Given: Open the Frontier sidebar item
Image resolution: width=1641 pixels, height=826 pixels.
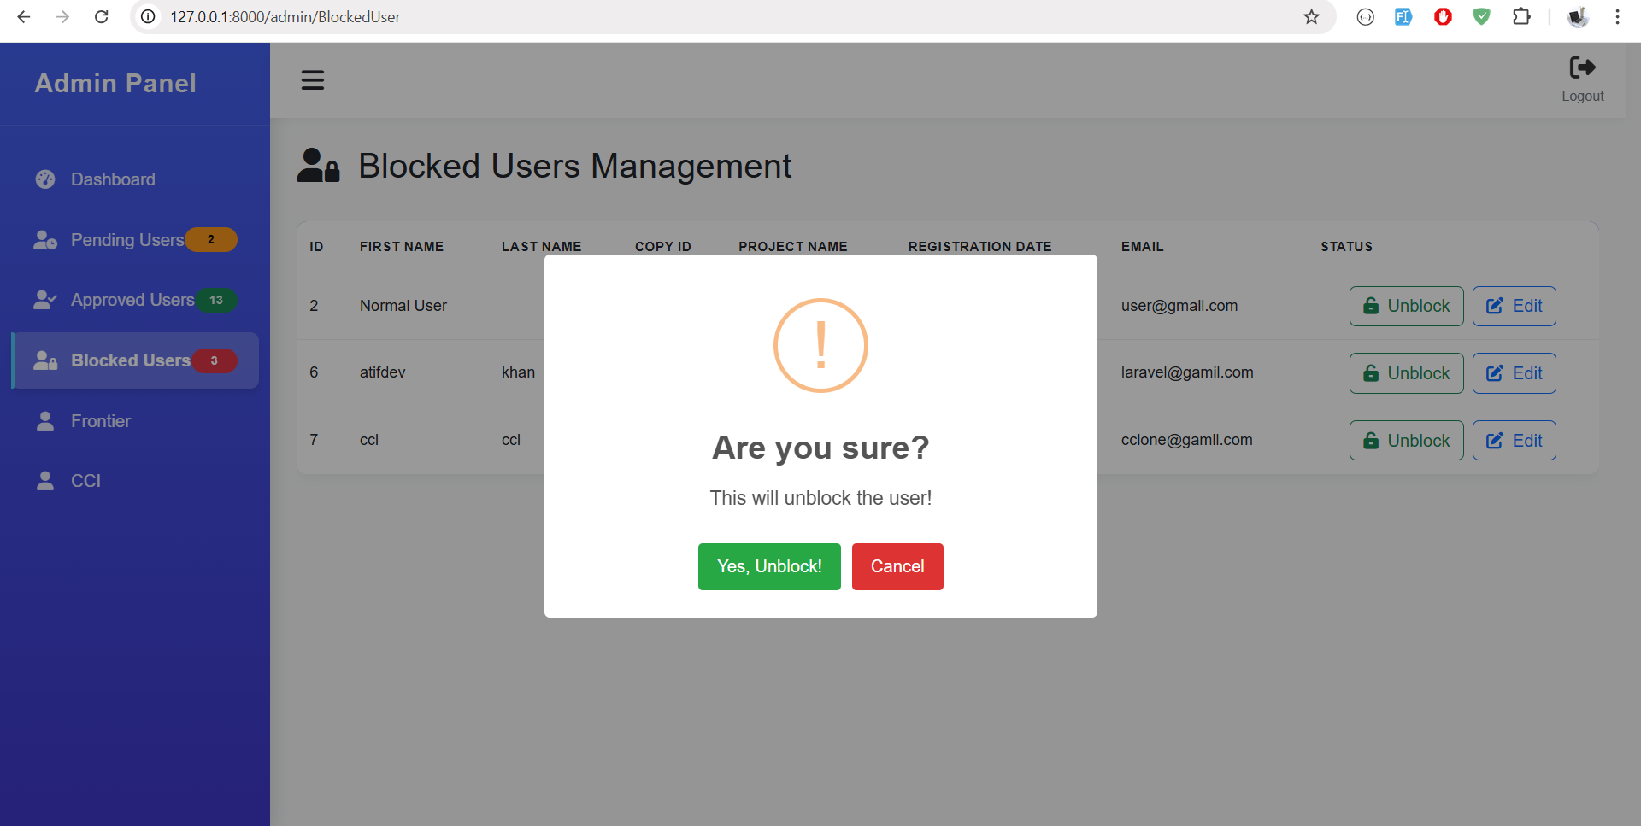Looking at the screenshot, I should click(x=100, y=421).
